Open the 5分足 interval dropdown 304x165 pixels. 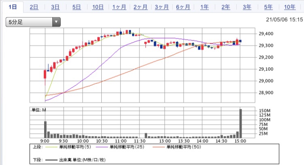[x=33, y=22]
